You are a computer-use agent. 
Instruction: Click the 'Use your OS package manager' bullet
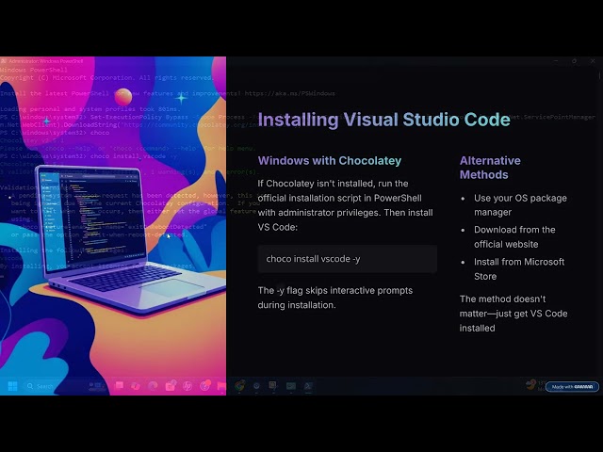pos(520,205)
